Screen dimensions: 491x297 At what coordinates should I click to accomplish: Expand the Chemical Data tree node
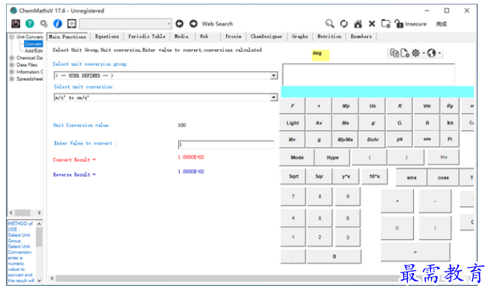coord(11,58)
